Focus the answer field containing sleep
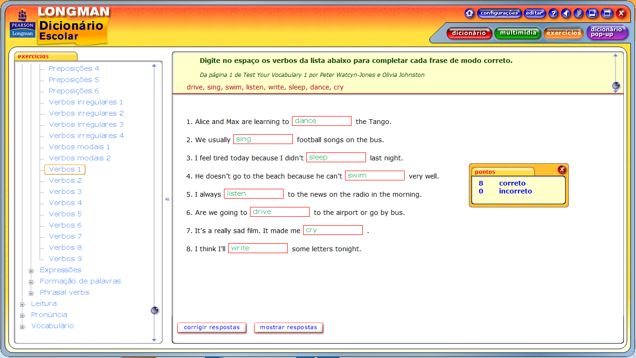This screenshot has height=358, width=636. point(336,158)
